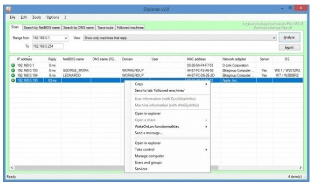Click green status icon for 192.168.0.193
The width and height of the screenshot is (311, 185).
13,70
